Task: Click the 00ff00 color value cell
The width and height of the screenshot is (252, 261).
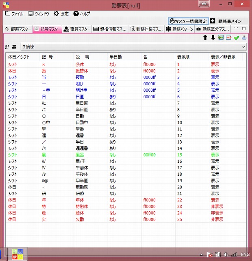Action: tap(150, 155)
